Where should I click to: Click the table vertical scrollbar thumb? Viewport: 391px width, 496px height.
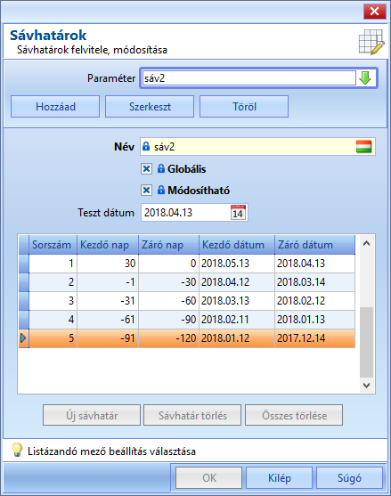click(x=367, y=342)
